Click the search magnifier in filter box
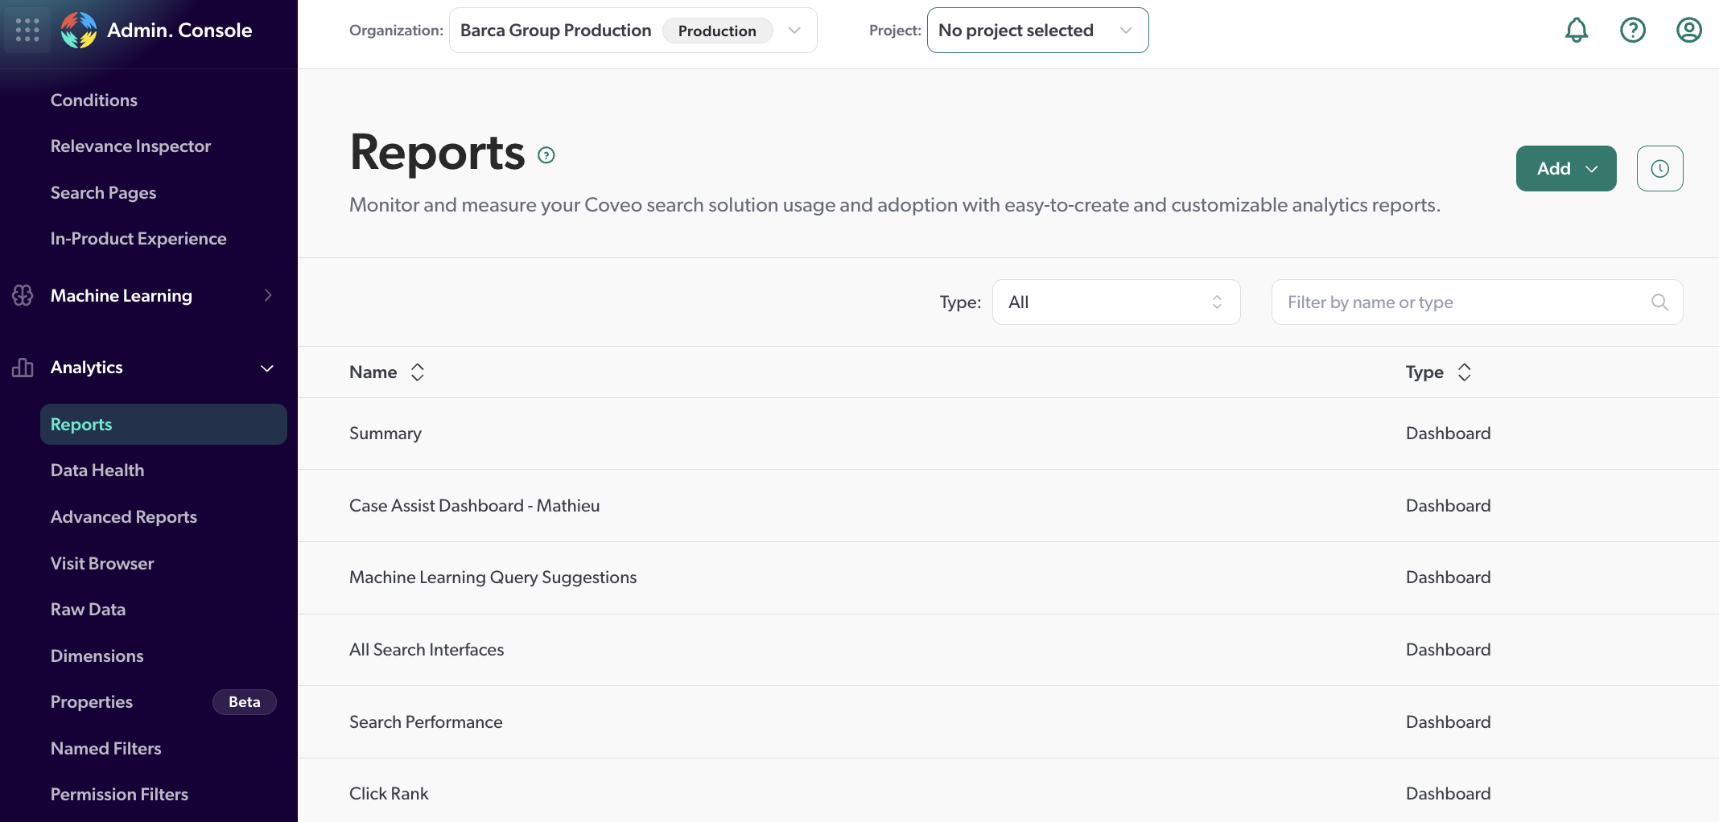Screen dimensions: 1719x822 click(x=1659, y=302)
